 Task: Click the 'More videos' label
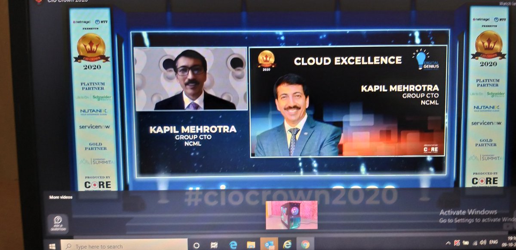point(61,198)
